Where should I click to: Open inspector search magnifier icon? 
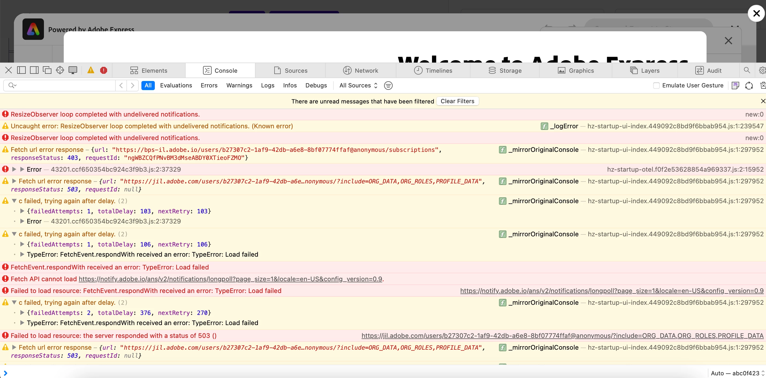(747, 70)
